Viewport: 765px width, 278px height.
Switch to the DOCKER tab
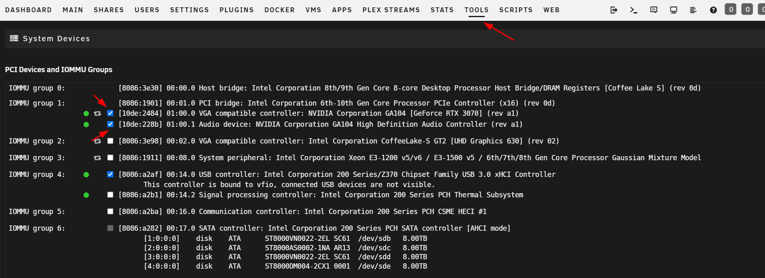click(x=280, y=10)
